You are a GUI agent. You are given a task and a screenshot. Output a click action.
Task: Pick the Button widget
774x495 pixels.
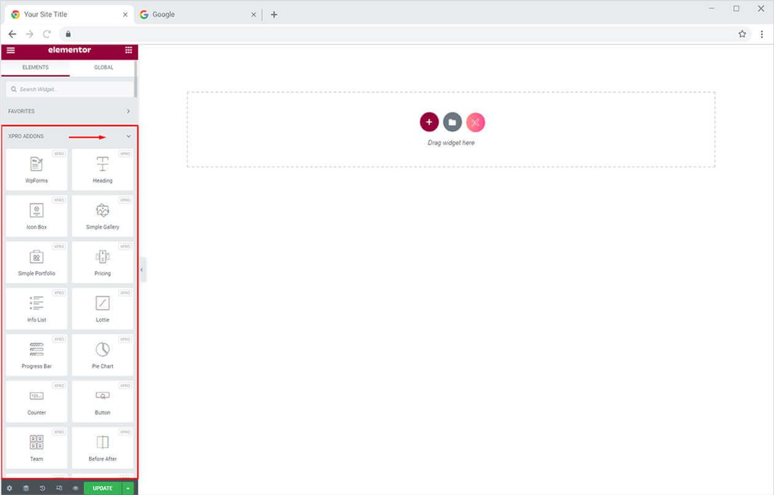[x=102, y=401]
